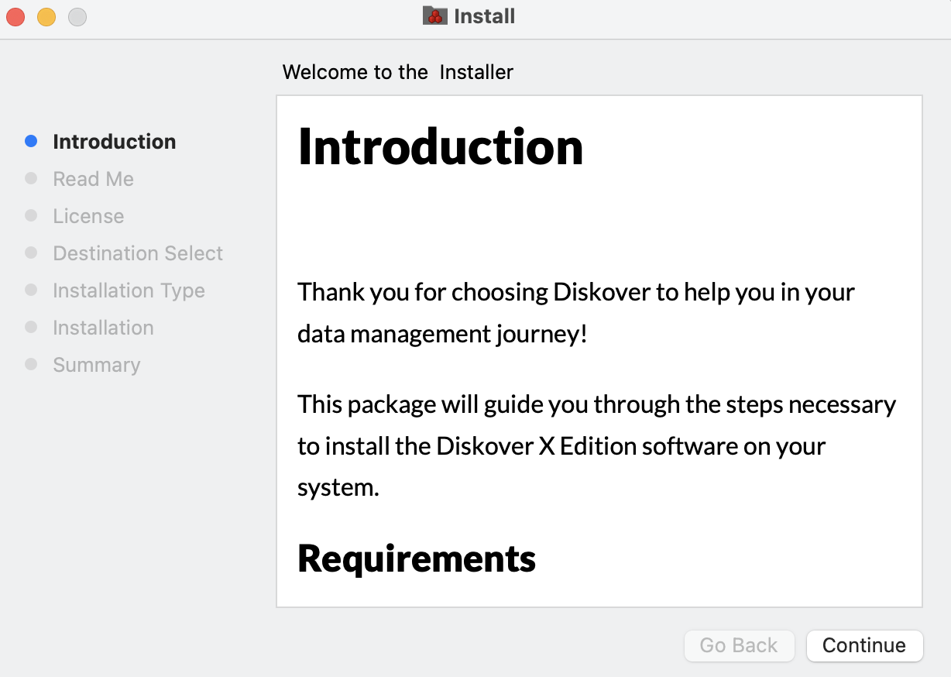
Task: Click the Go Back button
Action: 739,645
